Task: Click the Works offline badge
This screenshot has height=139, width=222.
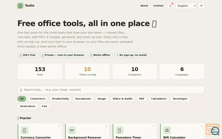Action: tap(100, 55)
